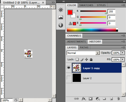The image size is (126, 102).
Task: Hide Layer 1 copy with eye icon
Action: pos(69,68)
